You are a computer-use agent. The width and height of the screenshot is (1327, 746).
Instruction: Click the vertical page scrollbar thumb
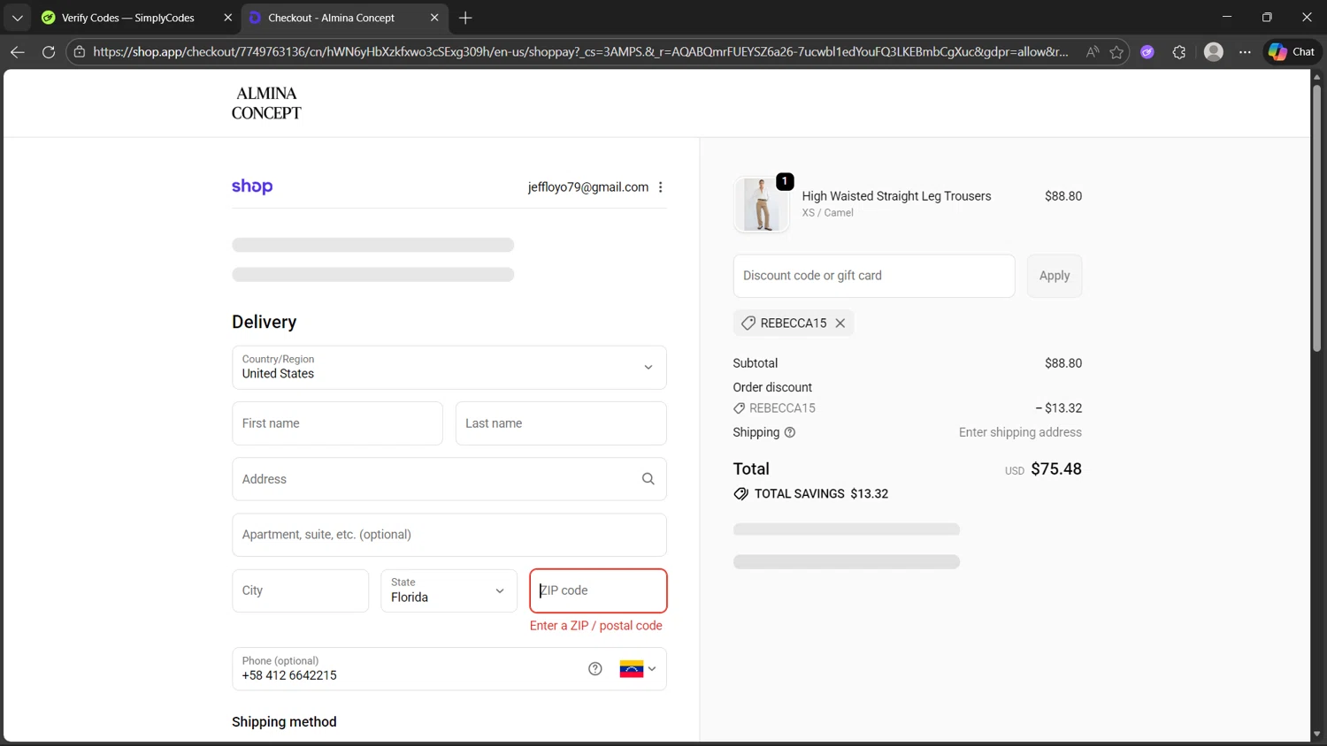(1316, 219)
